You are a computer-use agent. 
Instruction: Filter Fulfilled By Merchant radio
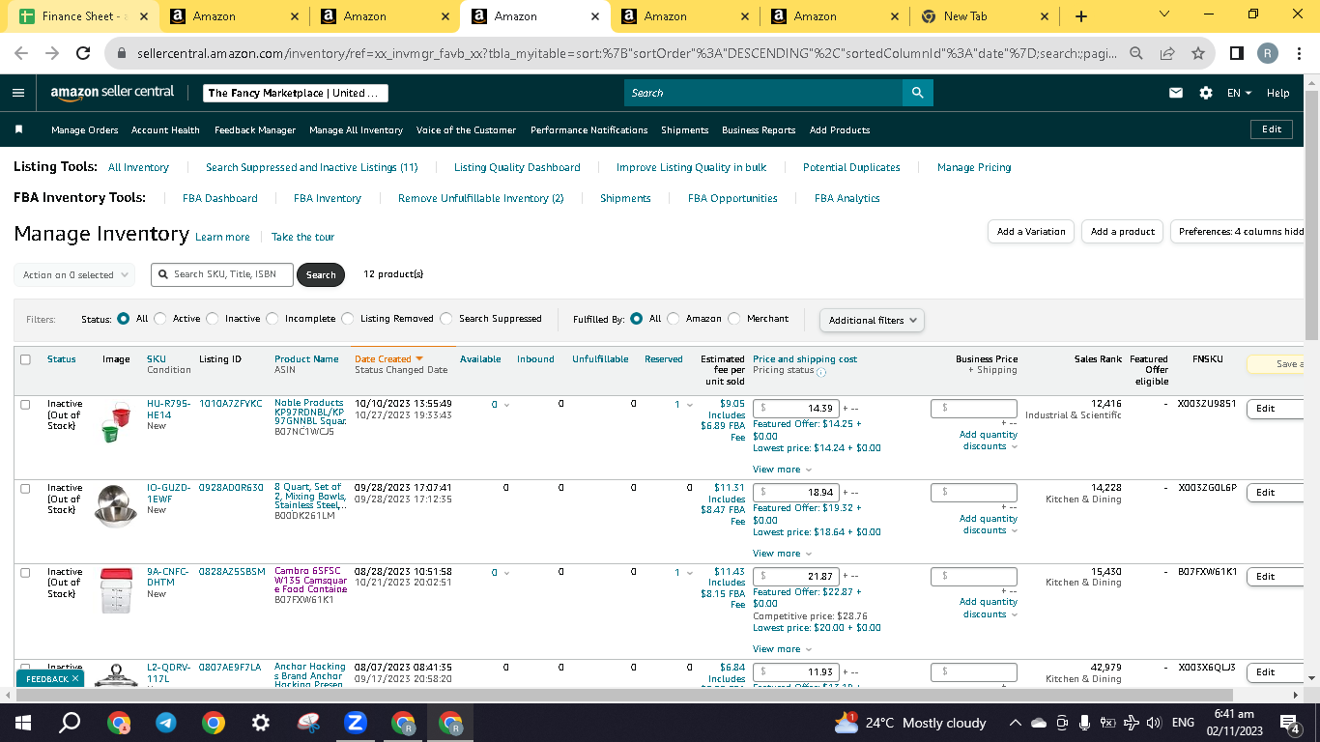(734, 319)
